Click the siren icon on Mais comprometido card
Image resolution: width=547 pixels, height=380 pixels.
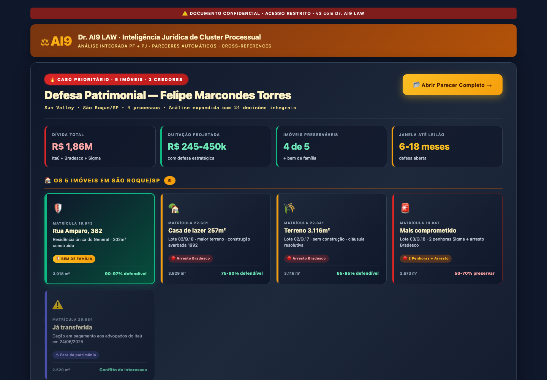[x=405, y=208]
